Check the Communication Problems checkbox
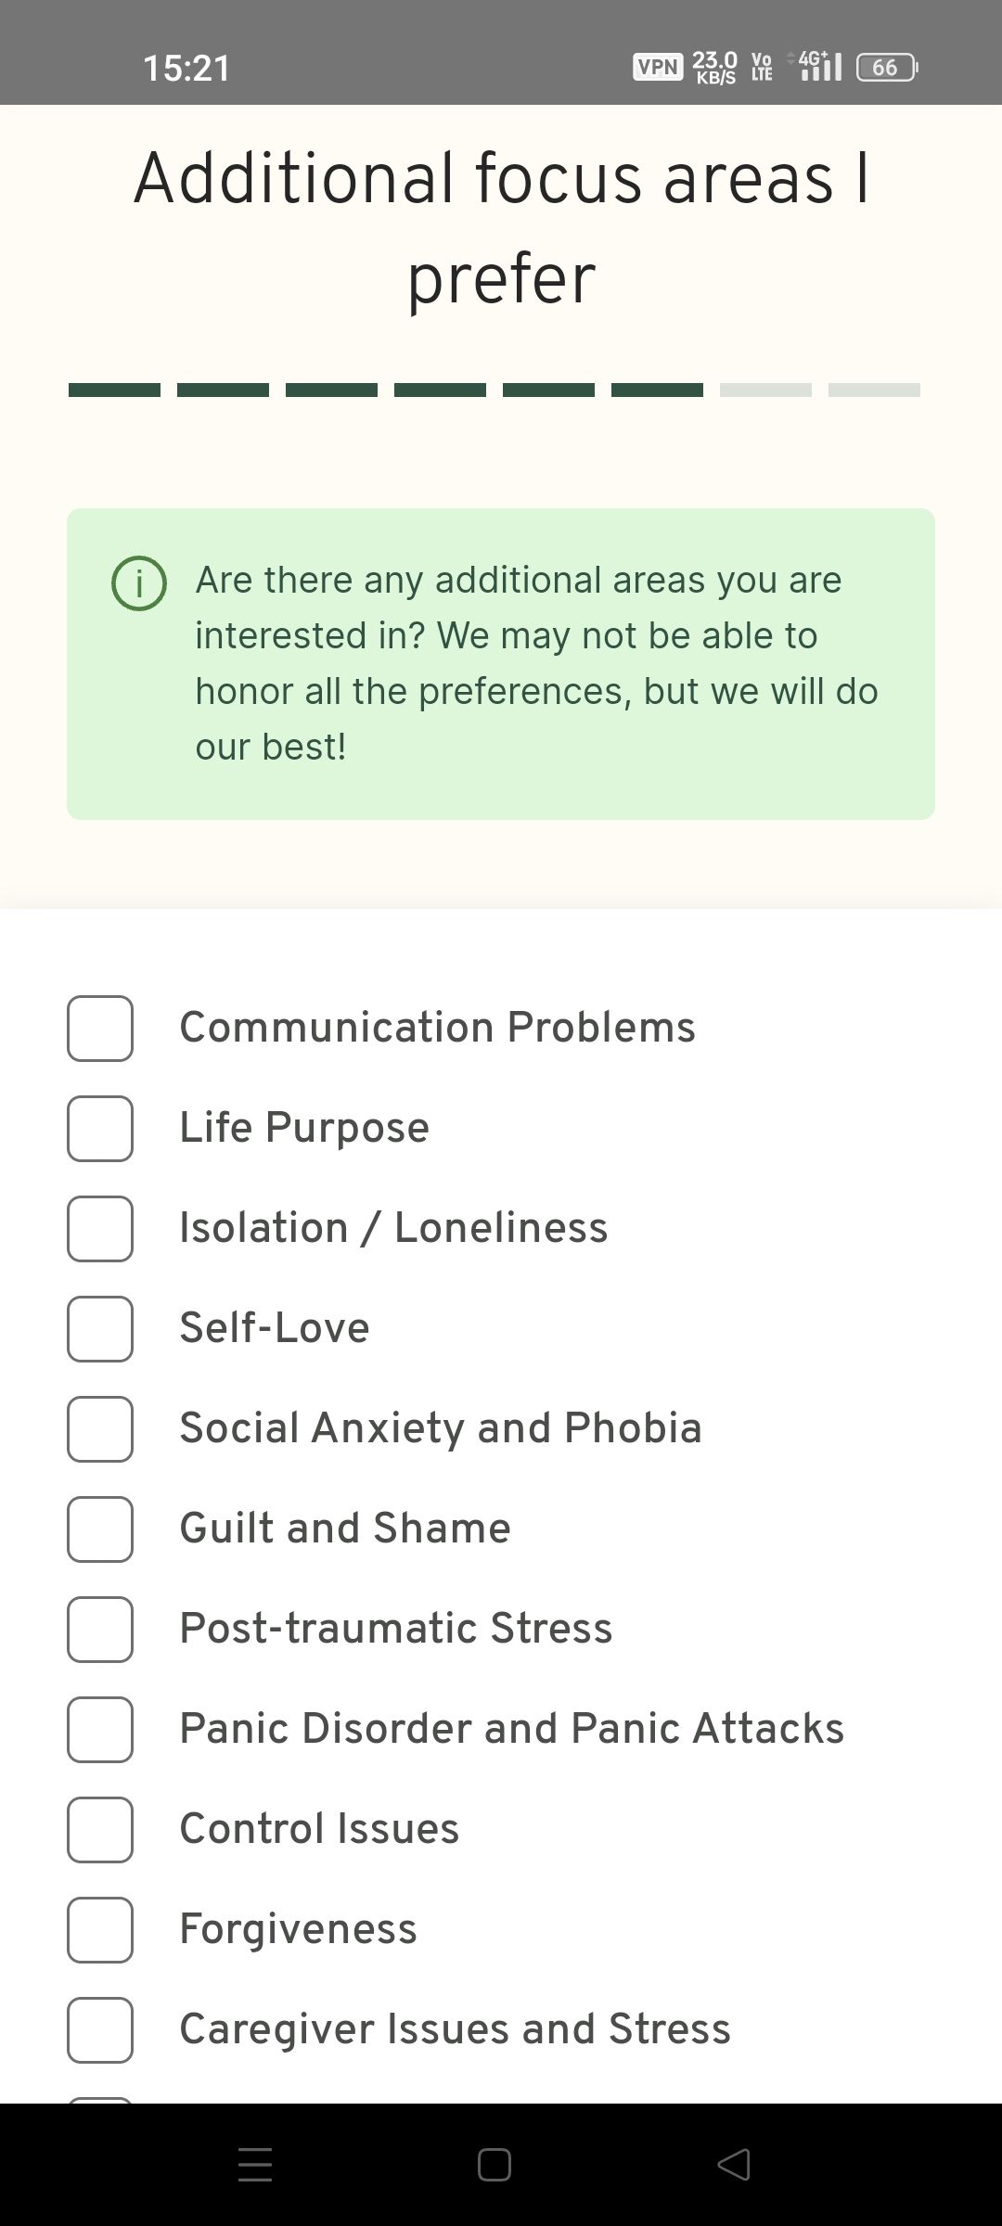 point(100,1028)
